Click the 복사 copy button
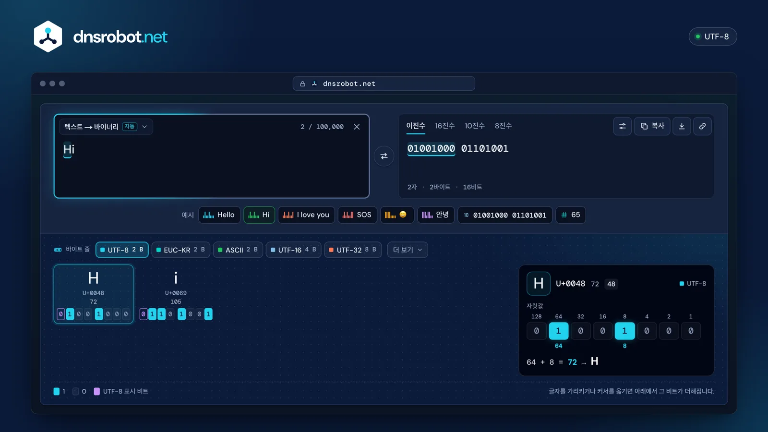Screen dimensions: 768x432 pyautogui.click(x=652, y=126)
